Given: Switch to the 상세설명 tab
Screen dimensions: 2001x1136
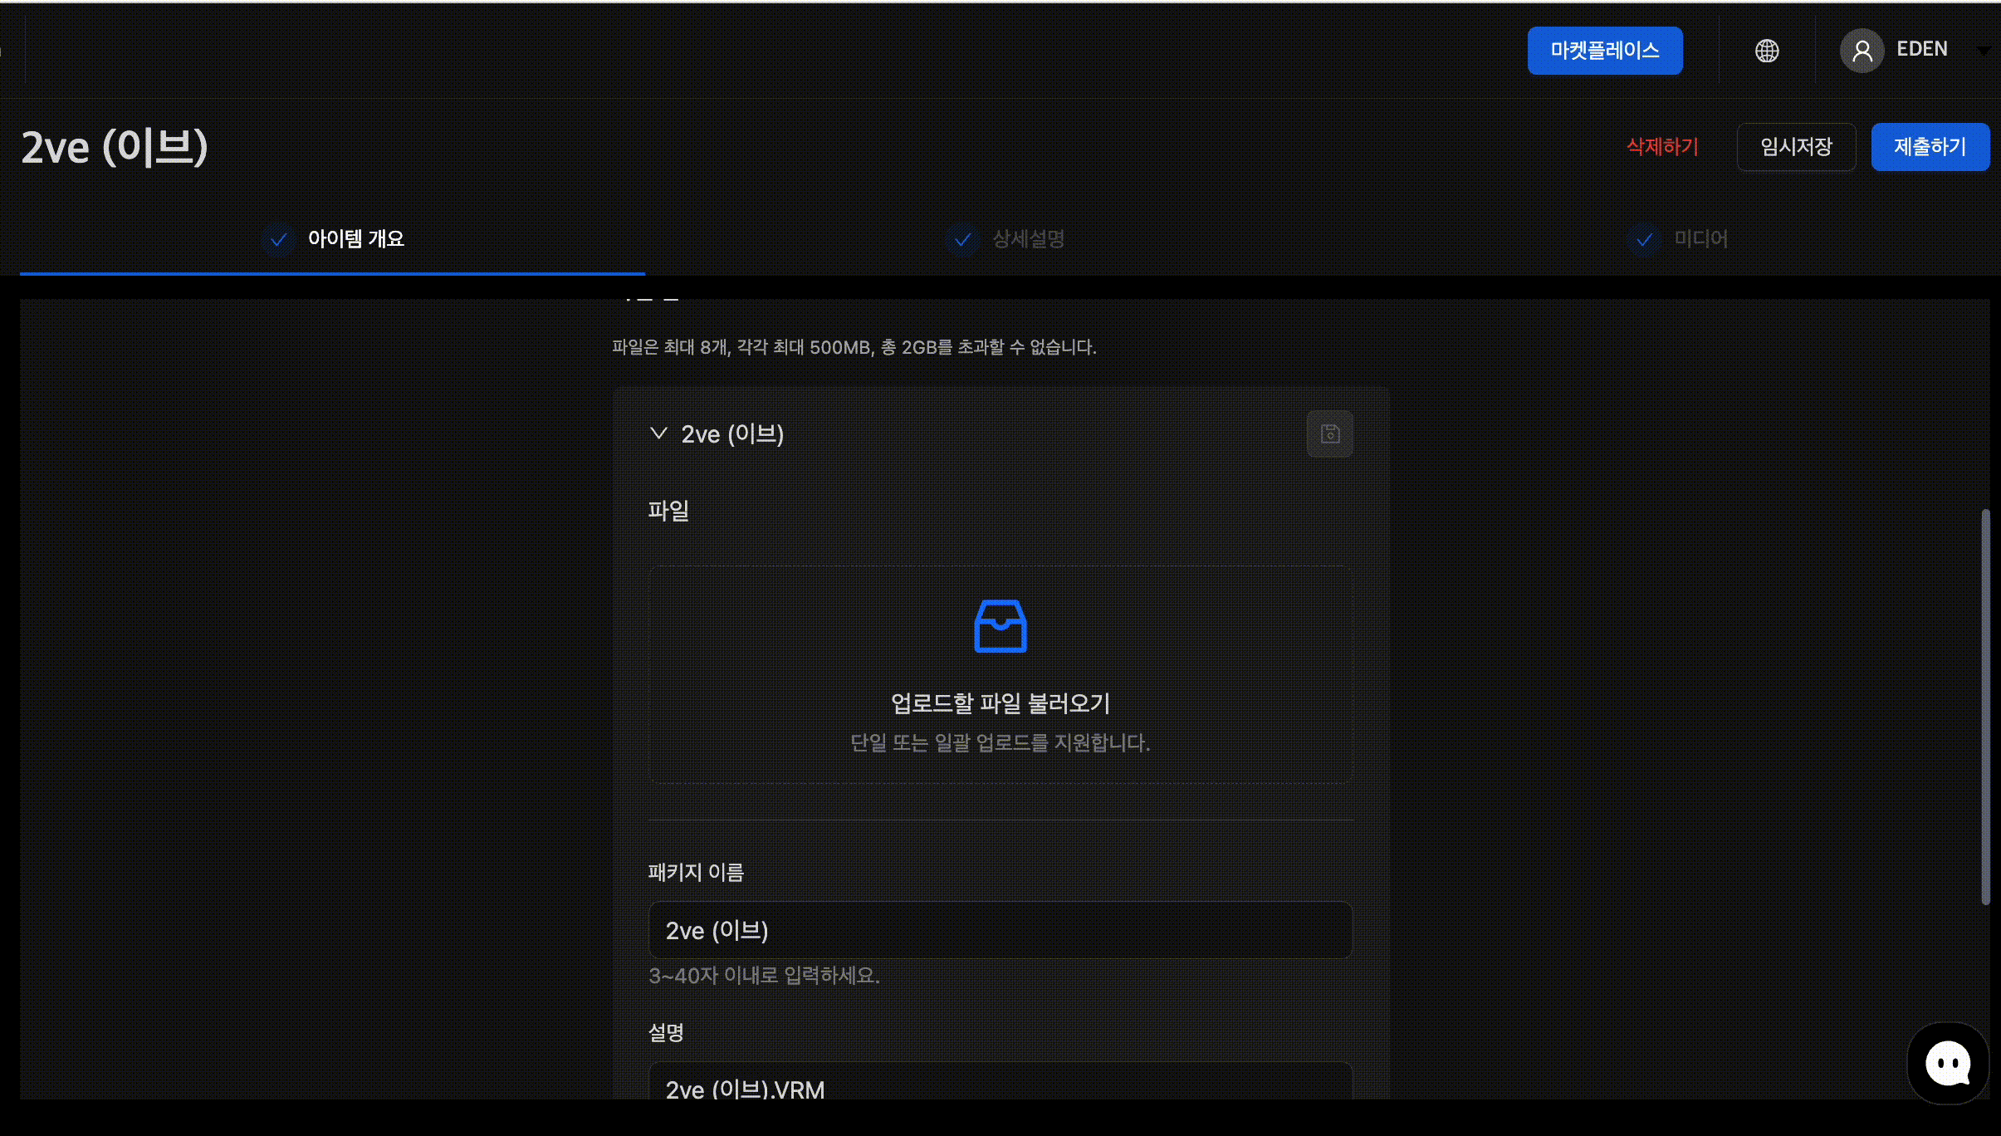Looking at the screenshot, I should coord(1028,239).
